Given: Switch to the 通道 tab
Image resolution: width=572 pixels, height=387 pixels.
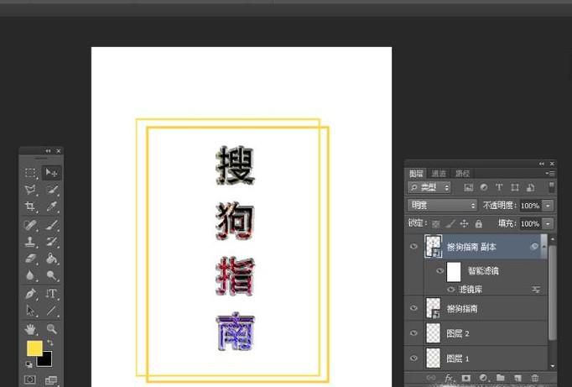Looking at the screenshot, I should pos(439,174).
